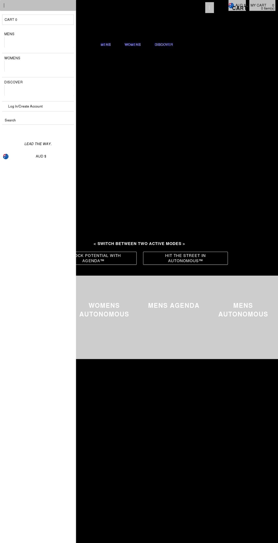Image resolution: width=278 pixels, height=543 pixels.
Task: Open the CART 0 box in the sidebar
Action: coord(38,20)
